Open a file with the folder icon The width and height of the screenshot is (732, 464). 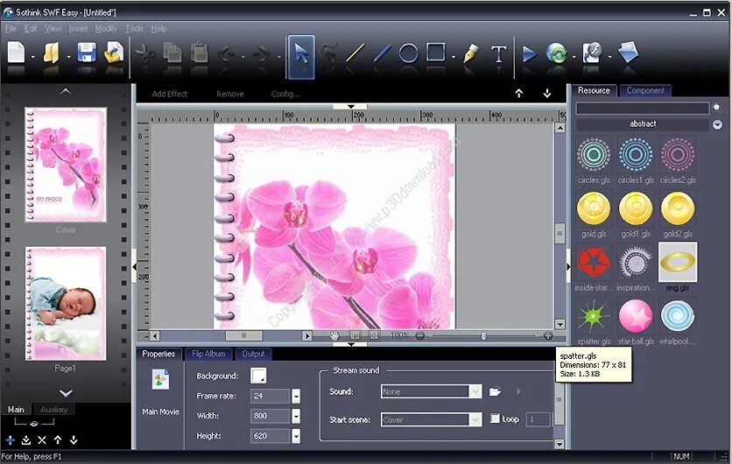point(52,53)
